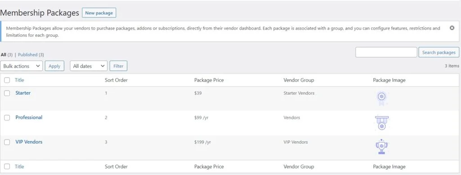The width and height of the screenshot is (461, 175).
Task: Open the Professional package title link
Action: coord(29,117)
